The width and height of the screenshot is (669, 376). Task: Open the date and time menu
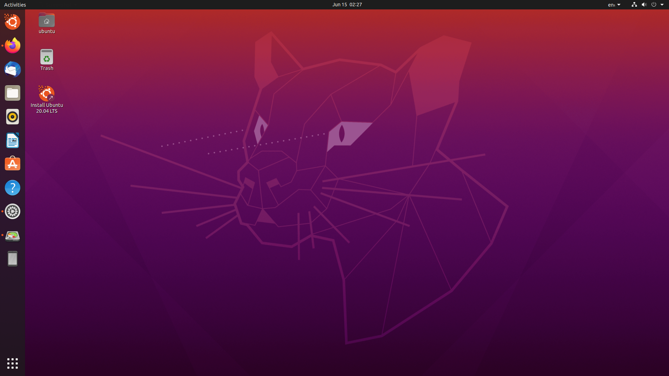click(x=347, y=5)
